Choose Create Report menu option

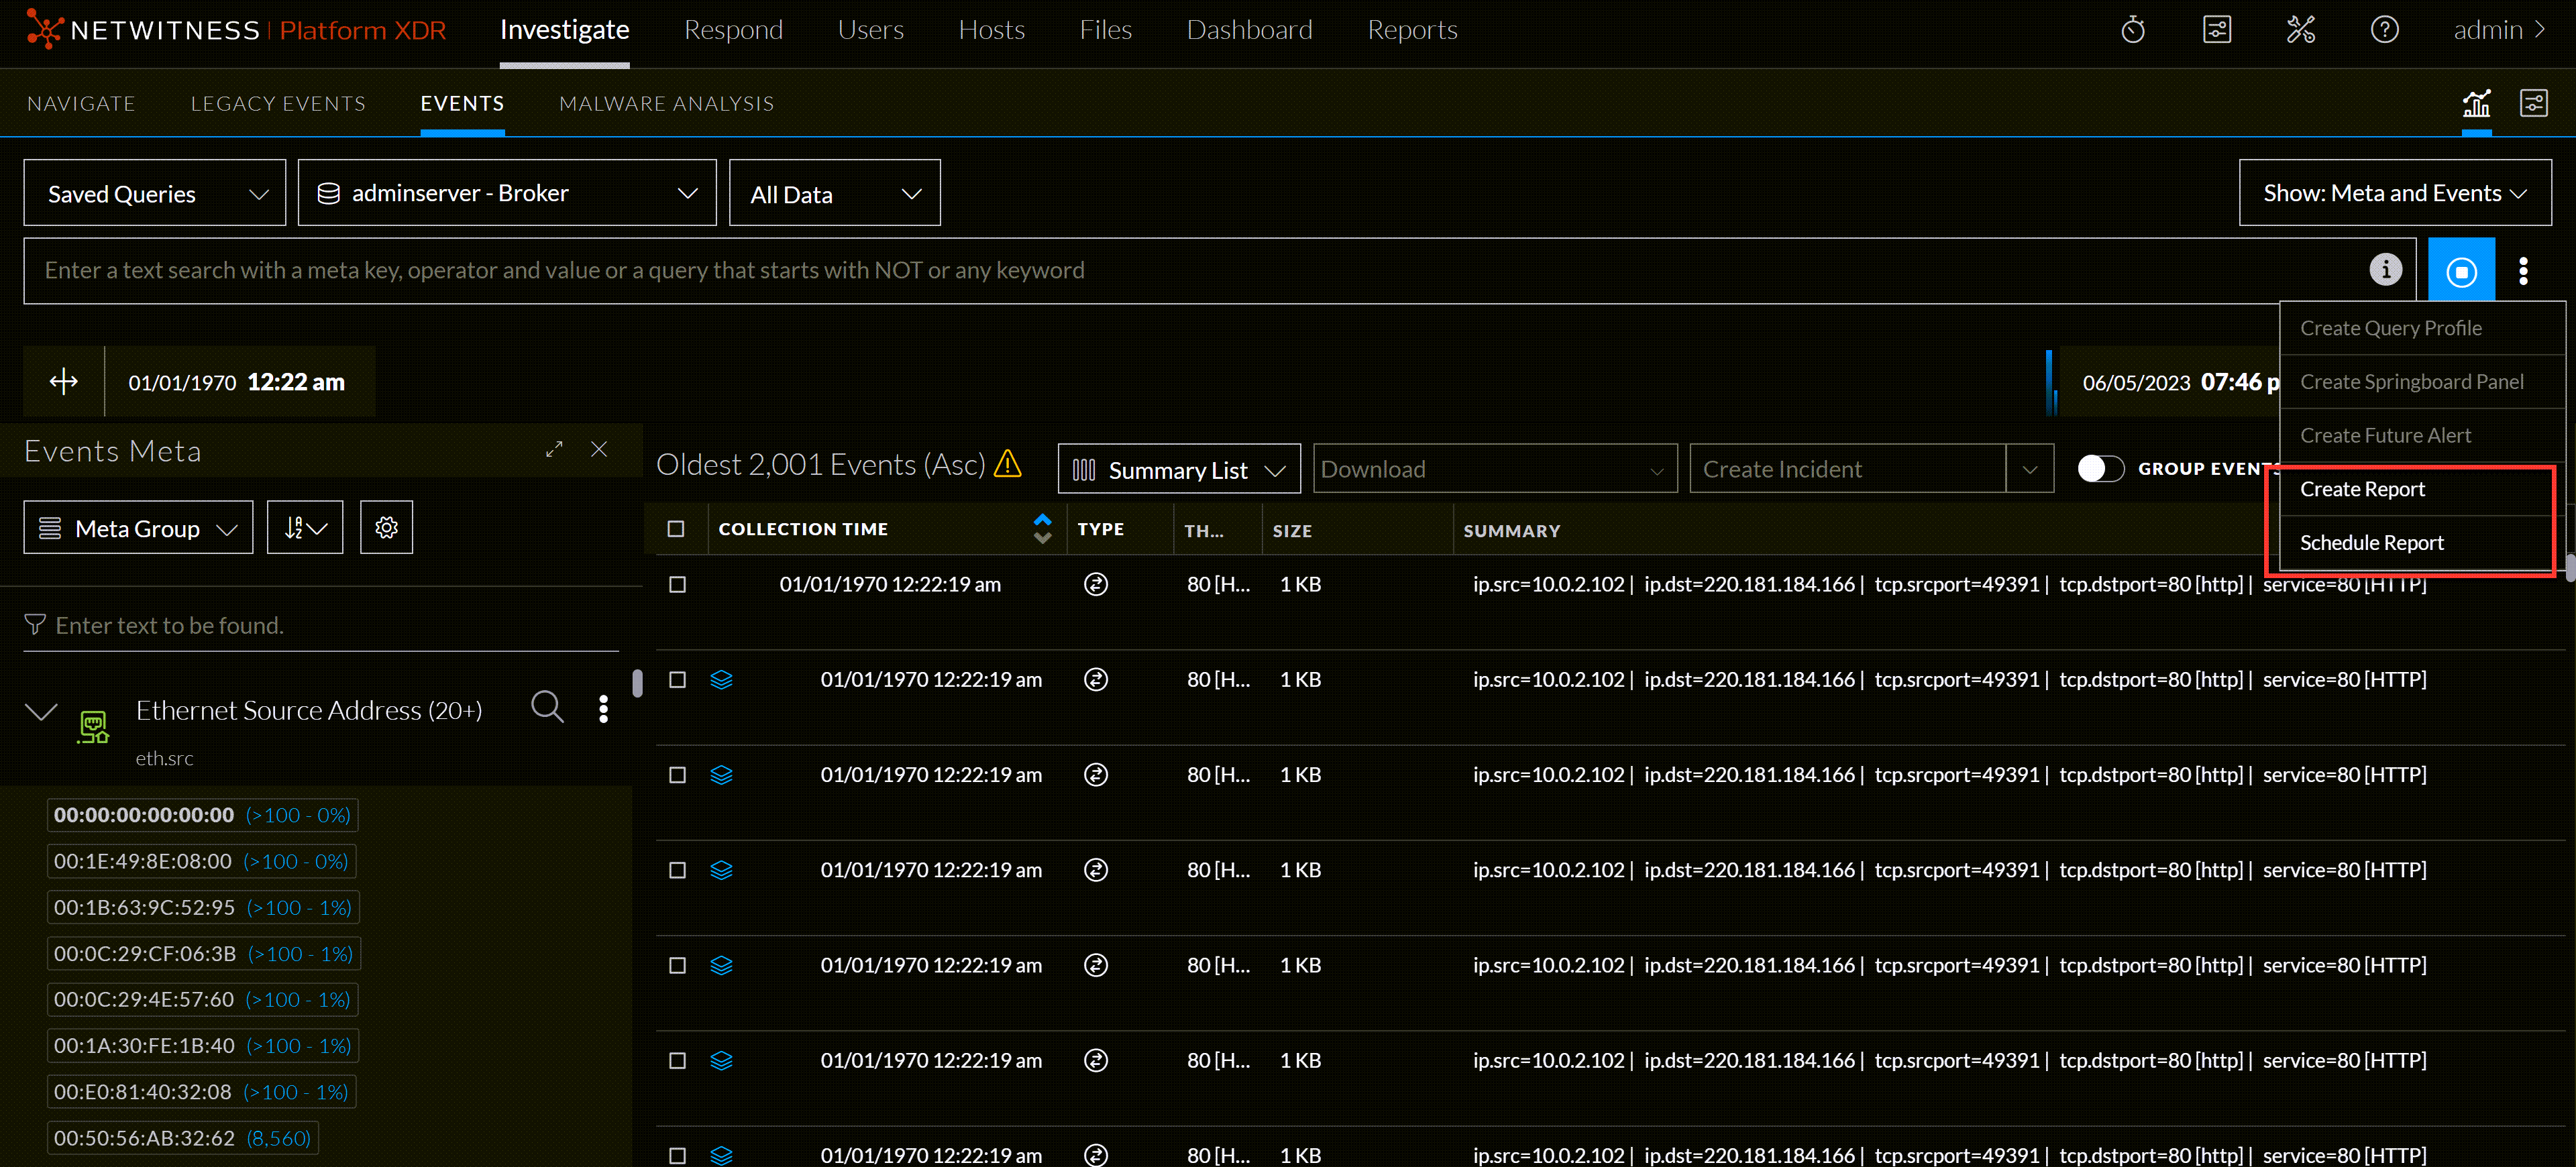[2362, 489]
